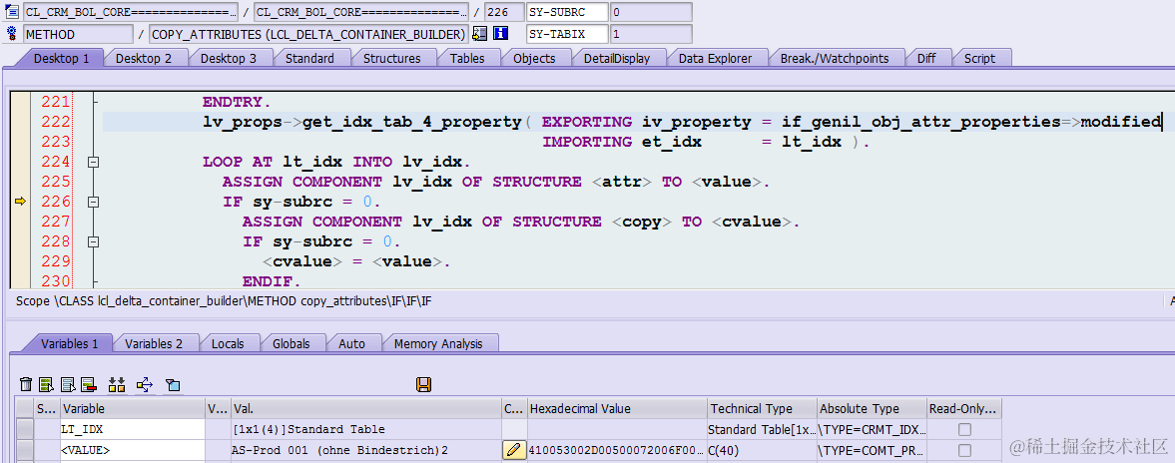Select the Locals tab
This screenshot has width=1175, height=463.
[x=228, y=344]
